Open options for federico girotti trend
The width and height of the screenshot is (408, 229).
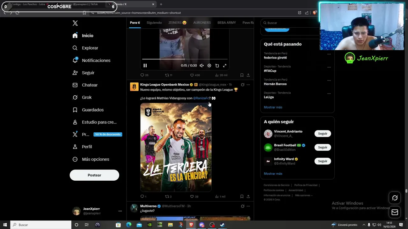pyautogui.click(x=329, y=54)
